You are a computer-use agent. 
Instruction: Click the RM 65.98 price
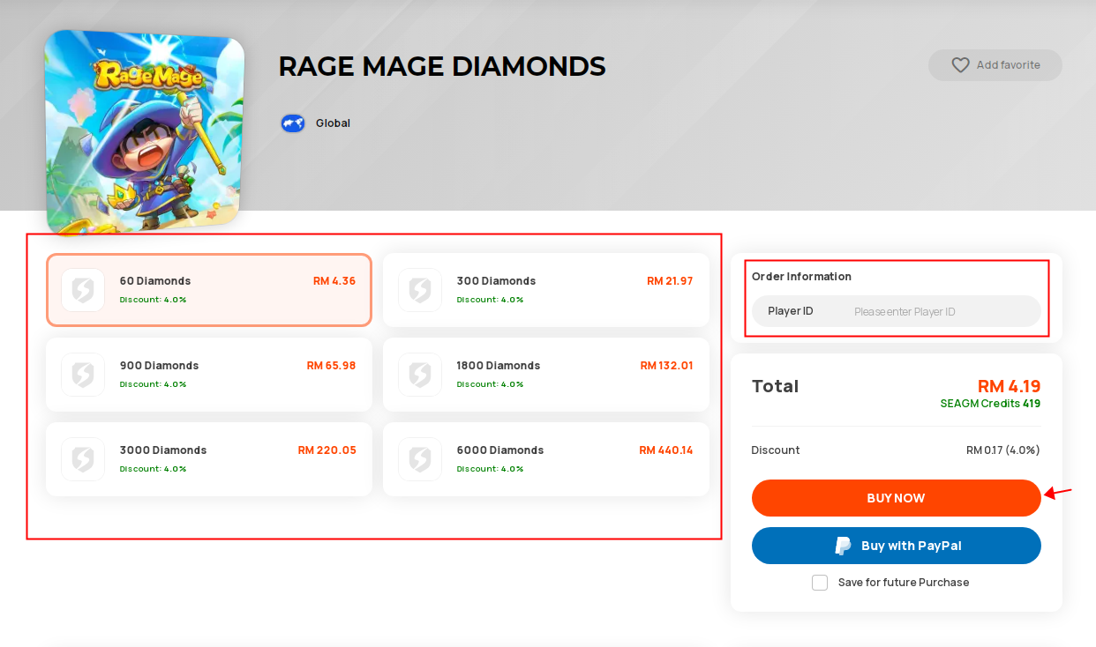click(331, 366)
